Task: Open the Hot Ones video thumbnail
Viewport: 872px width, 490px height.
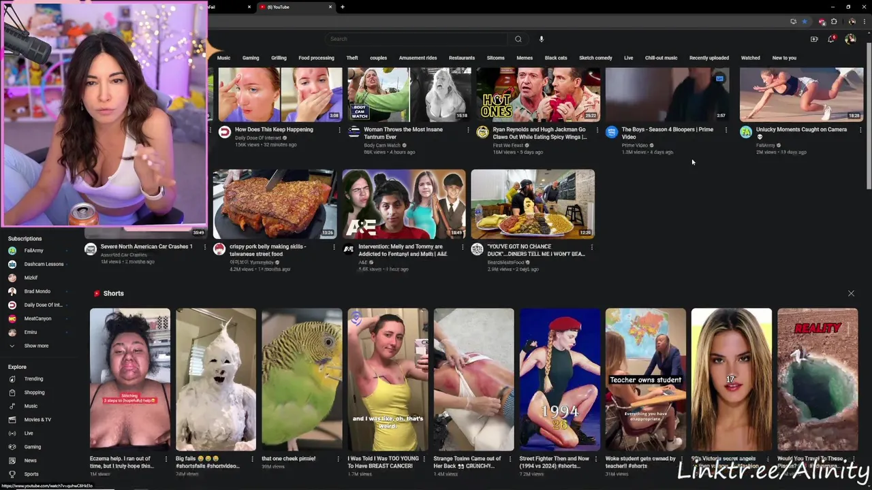Action: click(538, 95)
